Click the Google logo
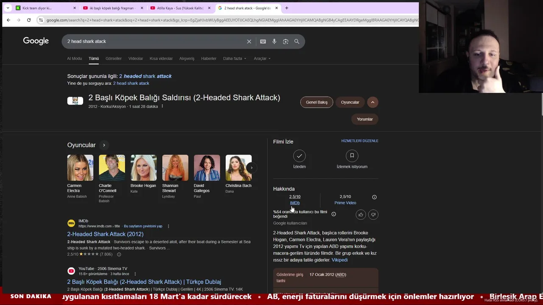Image resolution: width=543 pixels, height=305 pixels. pos(36,41)
